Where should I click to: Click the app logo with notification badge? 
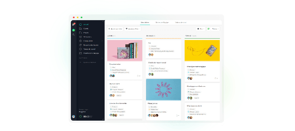point(74,24)
